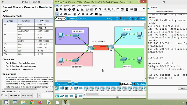The width and height of the screenshot is (187, 105).
Task: Choose the Select tool icon
Action: pyautogui.click(x=57, y=14)
